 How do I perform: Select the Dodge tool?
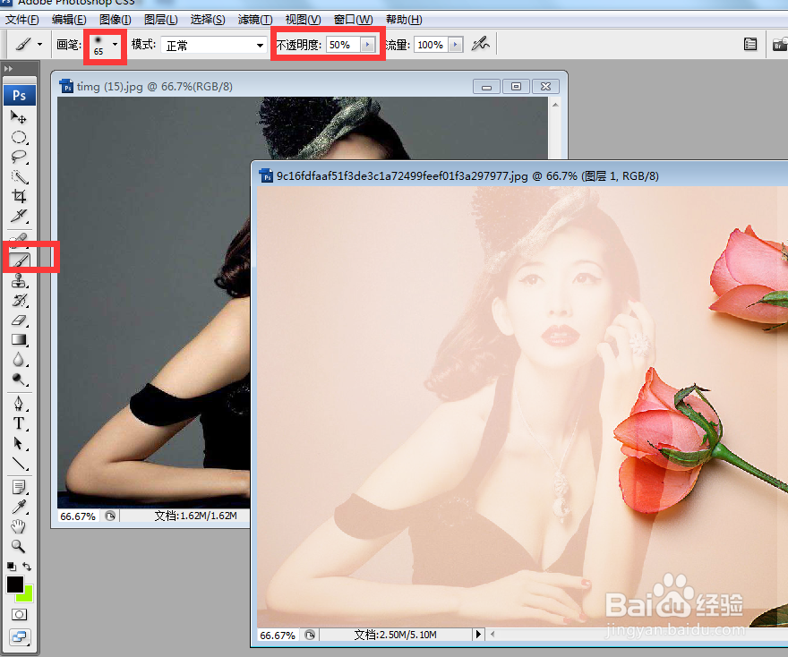19,379
